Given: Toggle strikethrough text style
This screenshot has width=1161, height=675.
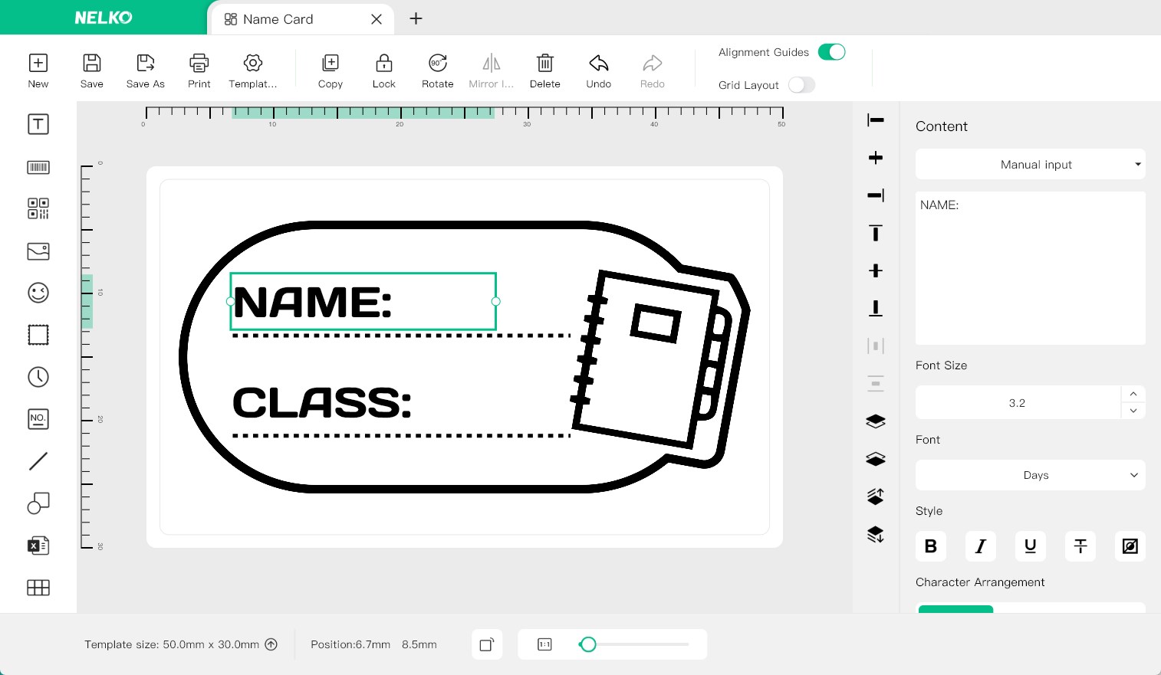Looking at the screenshot, I should 1080,546.
